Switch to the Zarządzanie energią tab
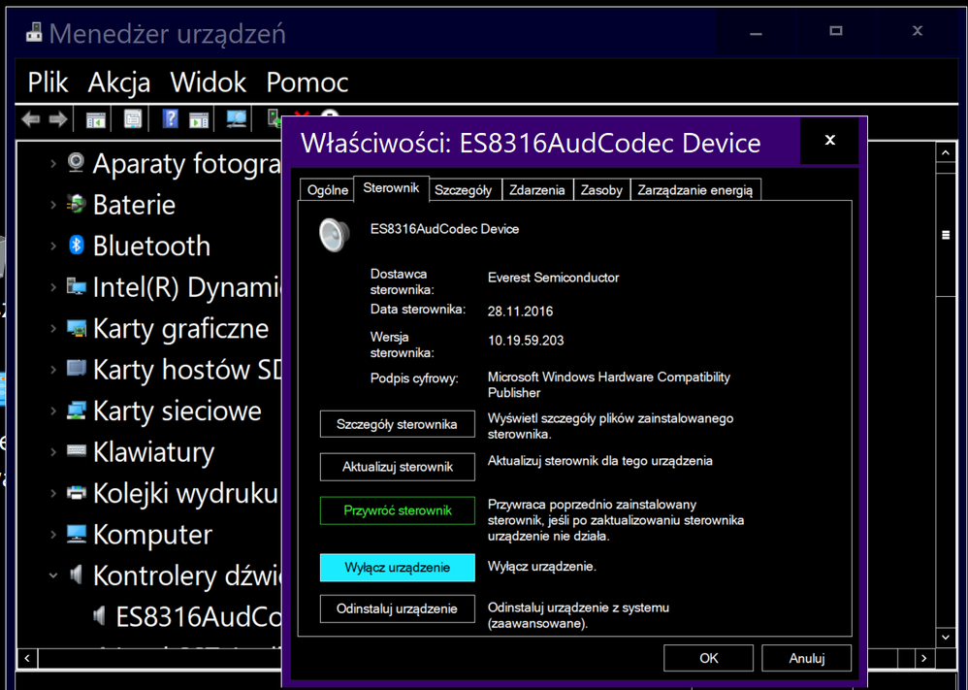Viewport: 968px width, 690px height. [x=695, y=190]
